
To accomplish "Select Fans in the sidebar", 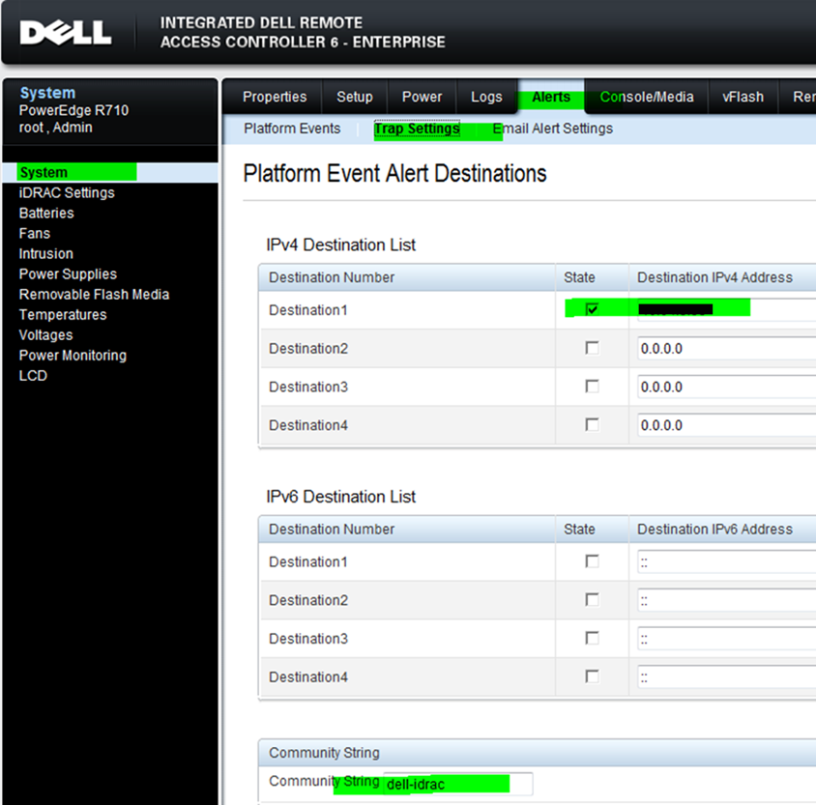I will tap(34, 233).
